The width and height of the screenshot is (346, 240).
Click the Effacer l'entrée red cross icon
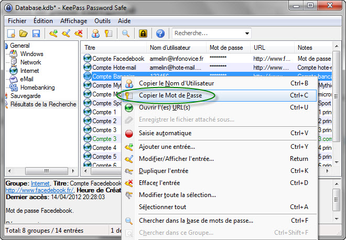(x=129, y=183)
